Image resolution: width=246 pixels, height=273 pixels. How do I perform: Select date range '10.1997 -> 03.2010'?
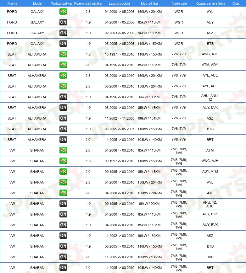click(120, 54)
